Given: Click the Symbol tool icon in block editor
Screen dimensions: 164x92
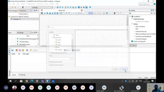Looking at the screenshot, I should 55,13.
